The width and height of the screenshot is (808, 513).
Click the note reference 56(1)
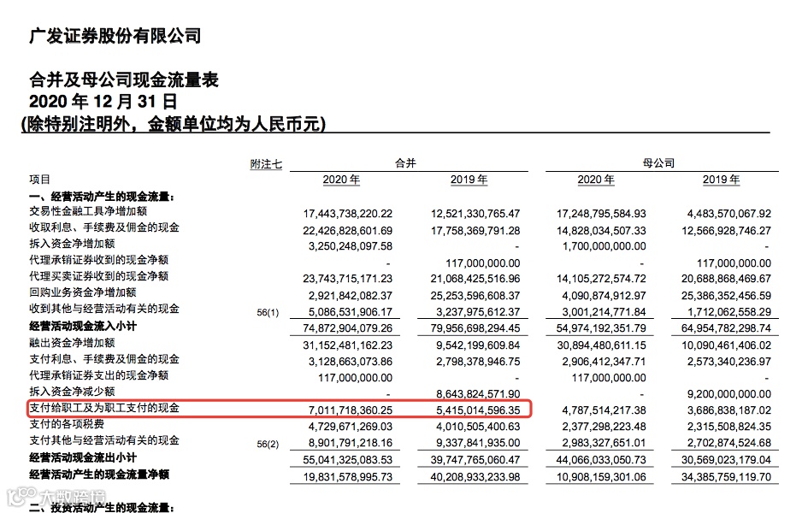tap(268, 313)
